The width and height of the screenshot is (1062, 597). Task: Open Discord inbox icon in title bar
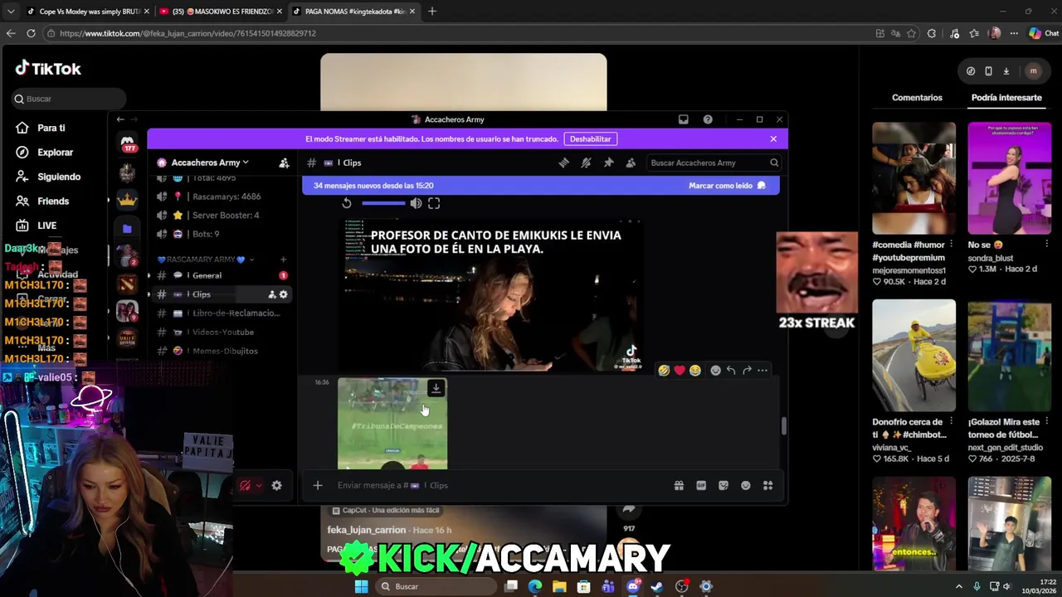684,119
